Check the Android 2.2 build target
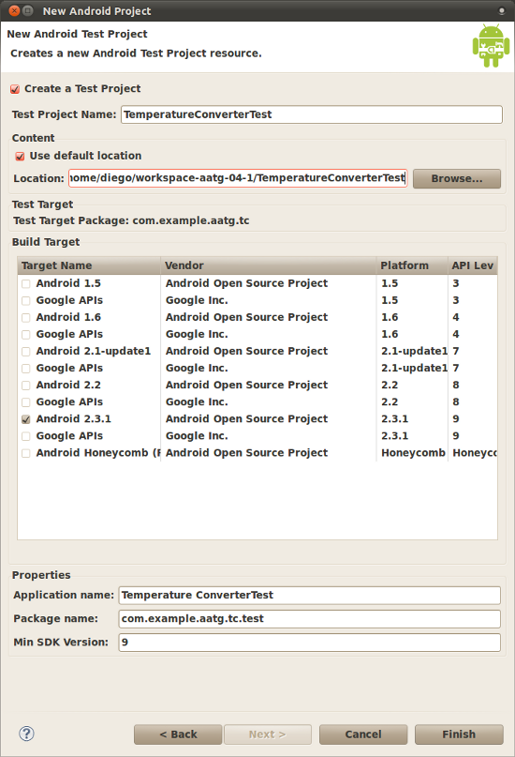The width and height of the screenshot is (515, 757). tap(26, 386)
